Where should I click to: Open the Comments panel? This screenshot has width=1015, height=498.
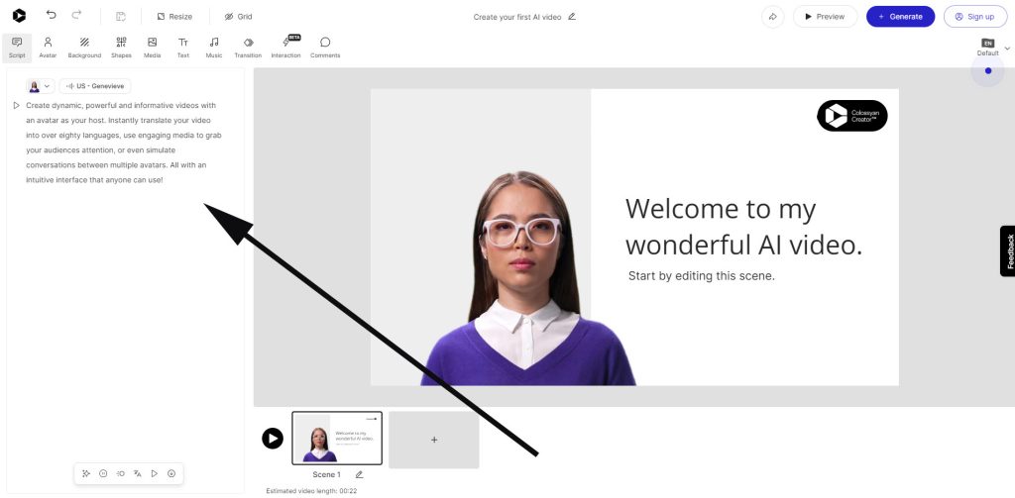325,47
